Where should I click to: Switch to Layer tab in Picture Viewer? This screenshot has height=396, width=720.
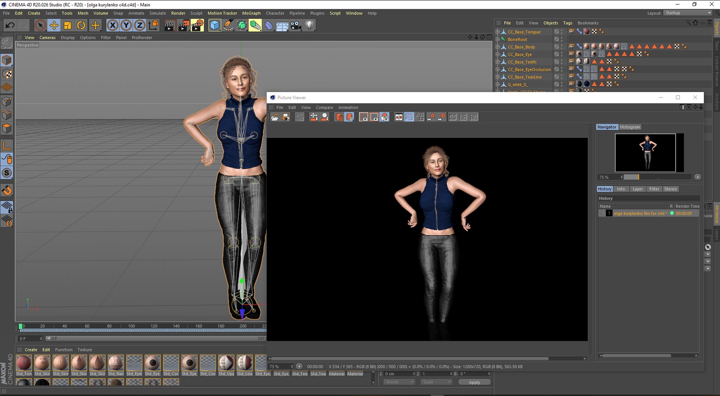tap(637, 189)
